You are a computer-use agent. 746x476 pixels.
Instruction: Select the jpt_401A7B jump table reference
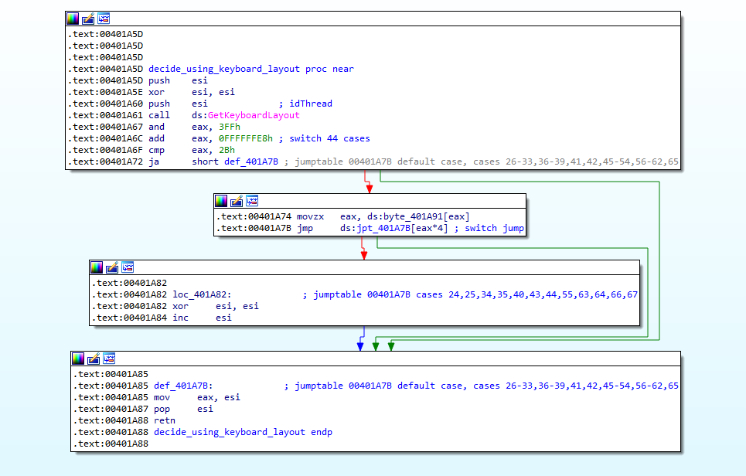coord(380,228)
